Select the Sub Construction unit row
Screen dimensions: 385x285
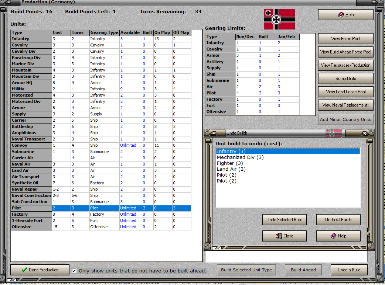tap(101, 202)
